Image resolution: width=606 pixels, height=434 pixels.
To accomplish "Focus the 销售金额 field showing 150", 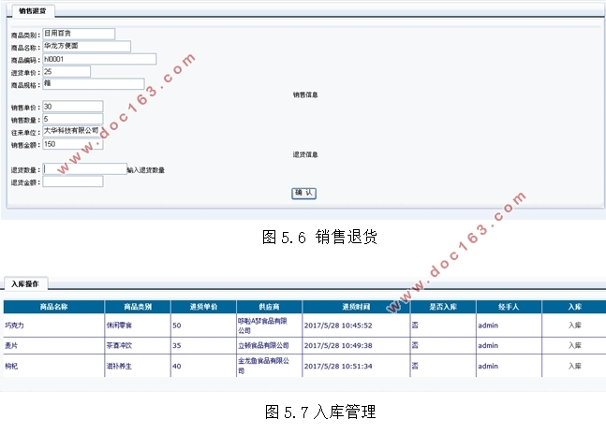I will pyautogui.click(x=73, y=144).
